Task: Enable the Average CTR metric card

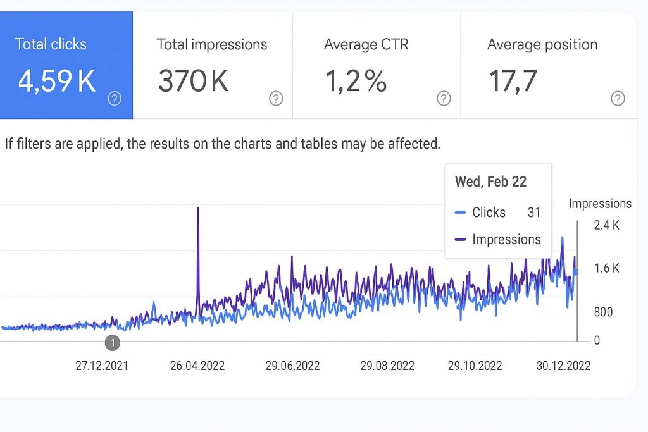Action: coord(376,65)
